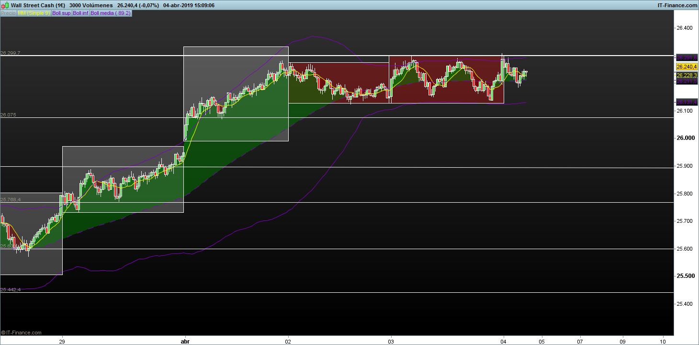The image size is (699, 345).
Task: Click the purple 26.211,5 axis tag
Action: pos(686,81)
